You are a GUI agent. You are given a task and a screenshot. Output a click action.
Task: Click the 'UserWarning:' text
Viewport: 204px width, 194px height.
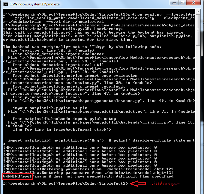tap(109, 29)
